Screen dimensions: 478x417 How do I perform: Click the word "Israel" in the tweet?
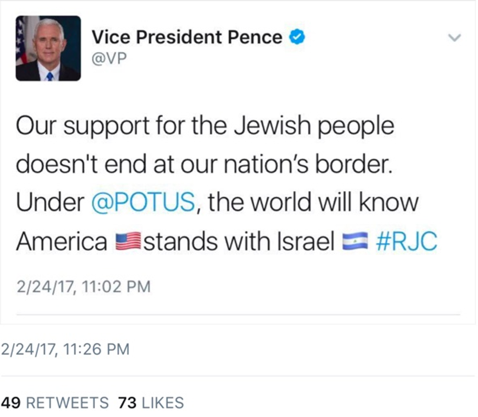[x=305, y=241]
